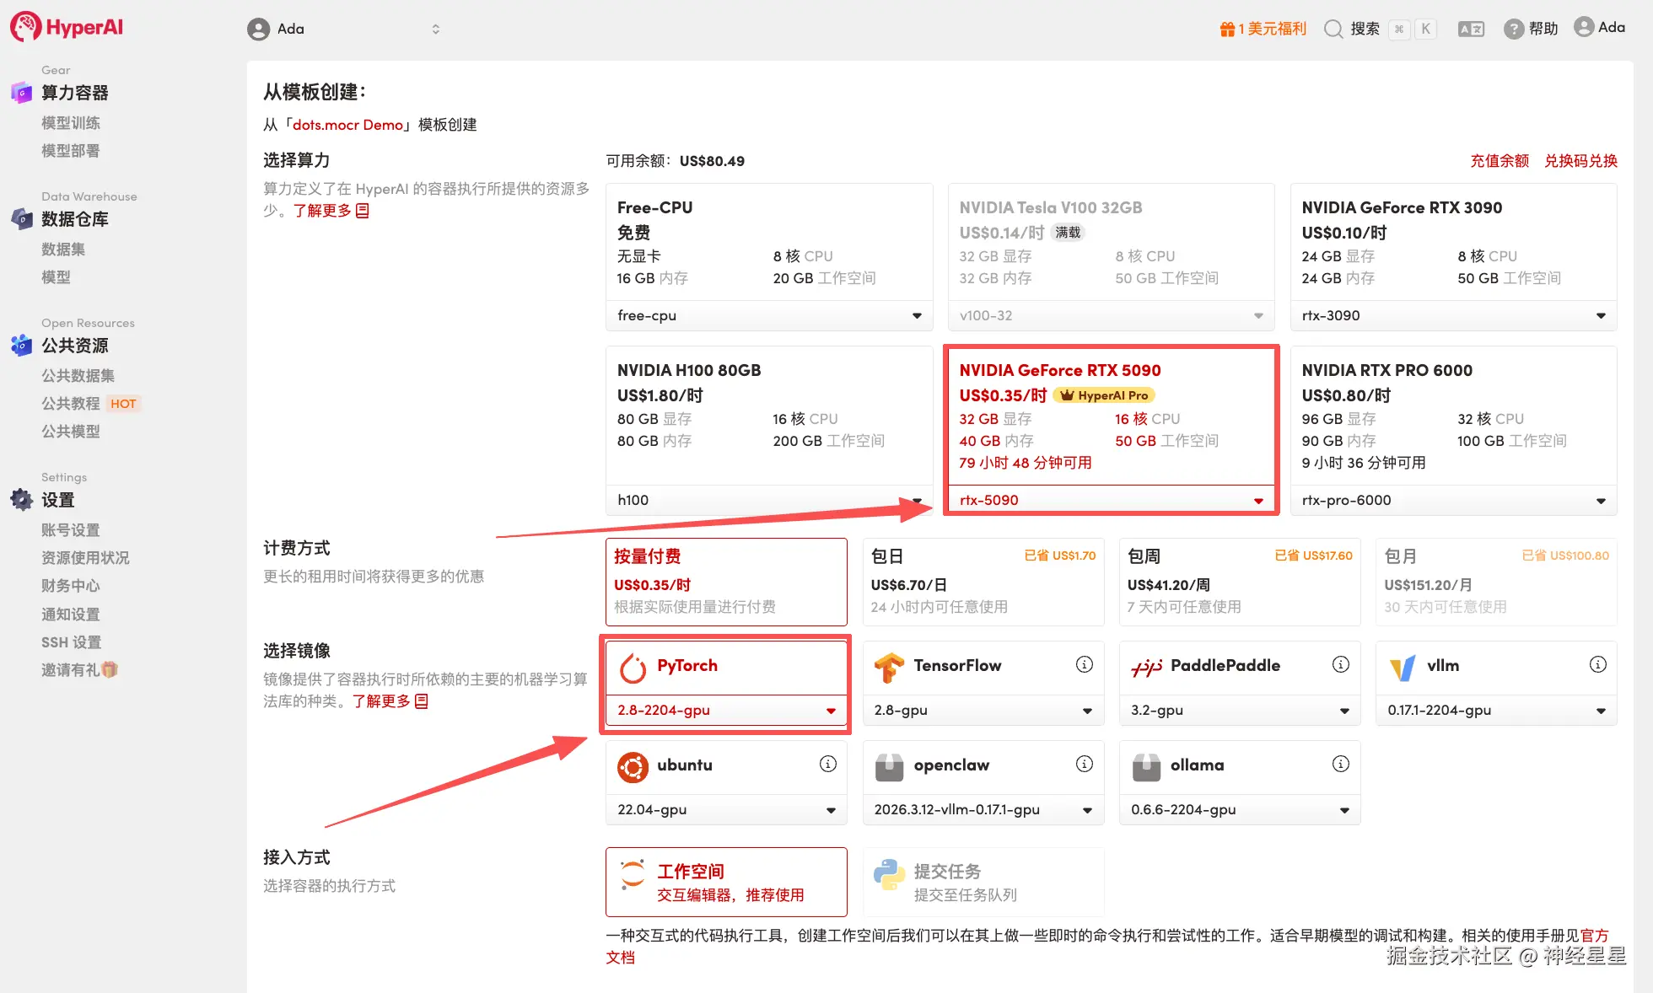
Task: Show TensorFlow image info icon
Action: [1085, 664]
